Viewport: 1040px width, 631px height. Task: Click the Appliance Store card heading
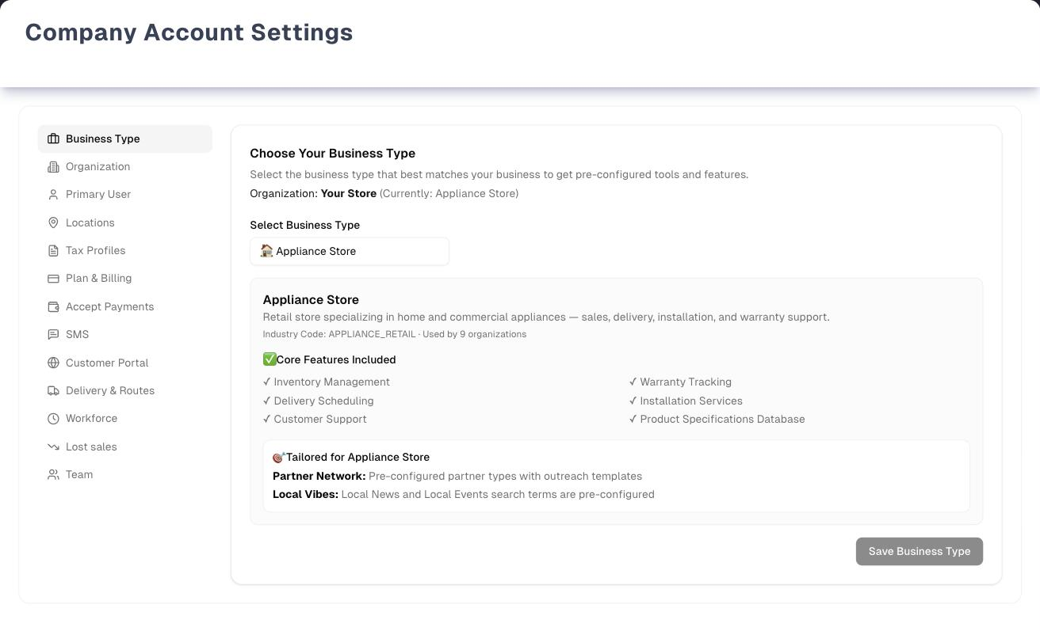tap(311, 300)
